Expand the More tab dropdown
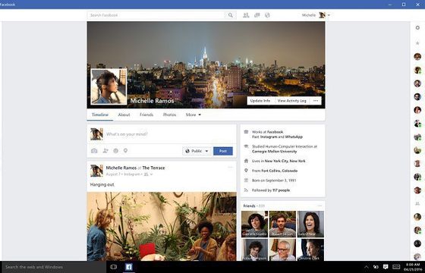Screen dimensions: 425x273 pyautogui.click(x=194, y=115)
